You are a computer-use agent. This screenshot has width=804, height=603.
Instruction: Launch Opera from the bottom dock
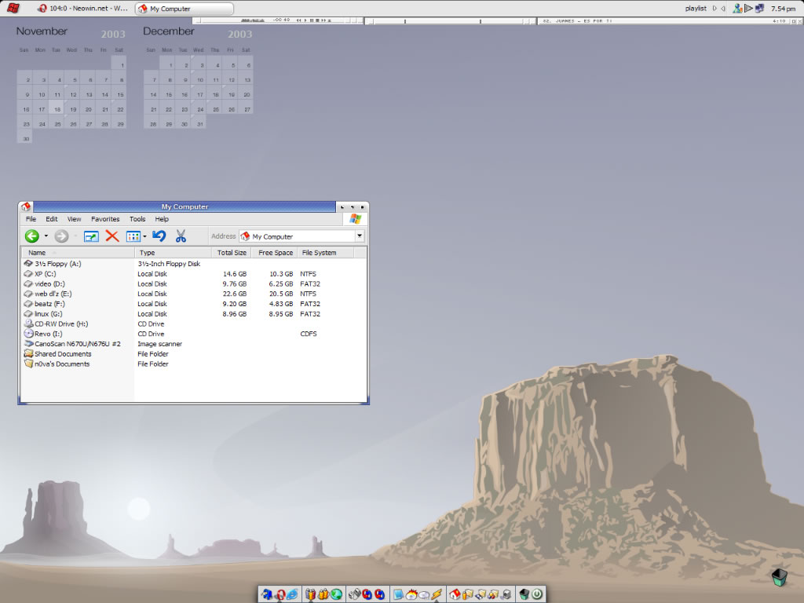pyautogui.click(x=280, y=595)
